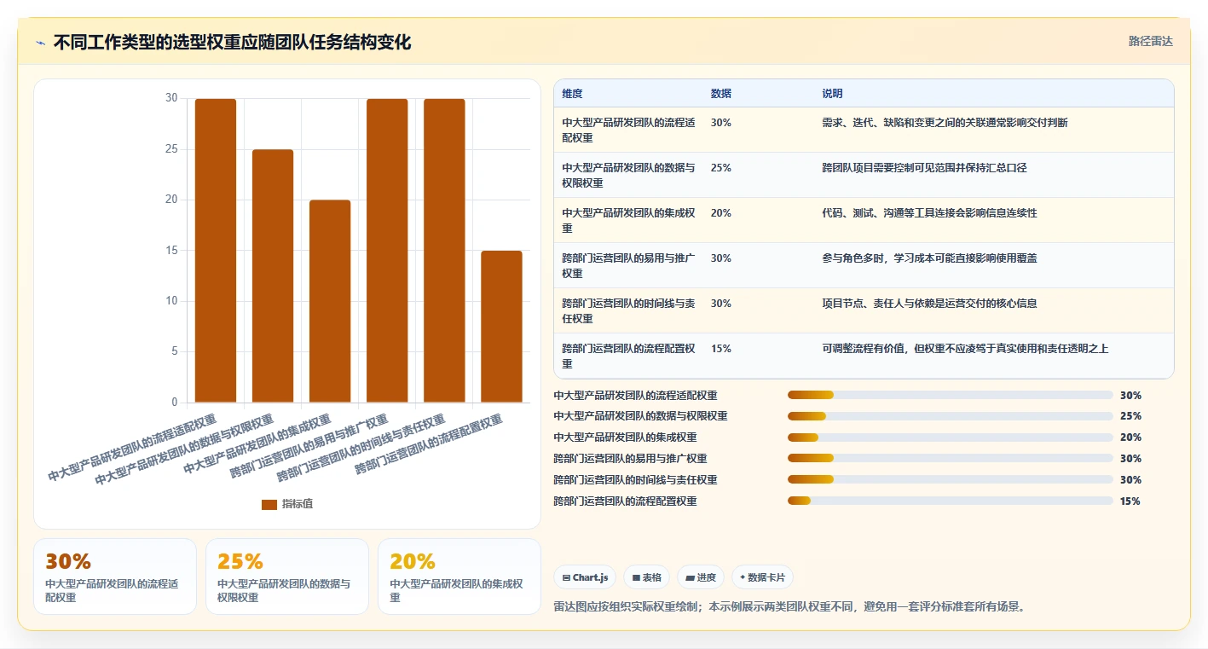Click the 15% label after the last progress bar
1208x649 pixels.
[x=1130, y=501]
